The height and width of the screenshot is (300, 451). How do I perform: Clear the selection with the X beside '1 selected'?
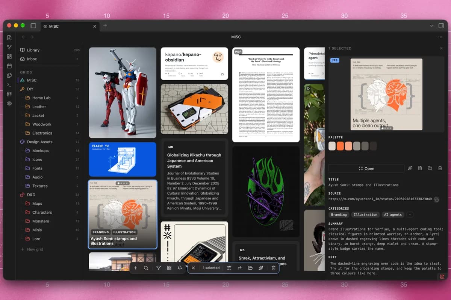pyautogui.click(x=193, y=268)
